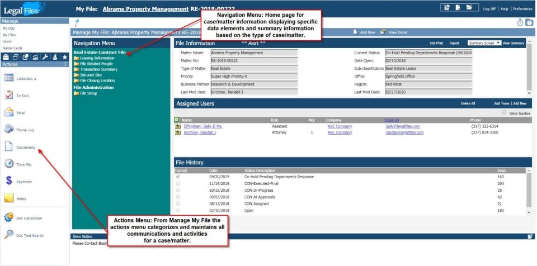537x266 pixels.
Task: Click the document icon in header box
Action: click(x=458, y=8)
